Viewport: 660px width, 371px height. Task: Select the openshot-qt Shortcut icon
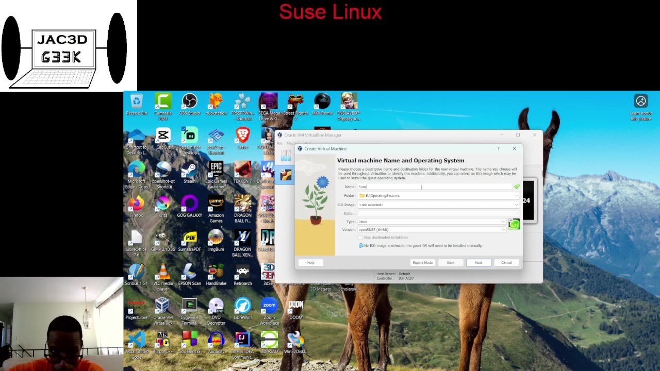(x=163, y=175)
